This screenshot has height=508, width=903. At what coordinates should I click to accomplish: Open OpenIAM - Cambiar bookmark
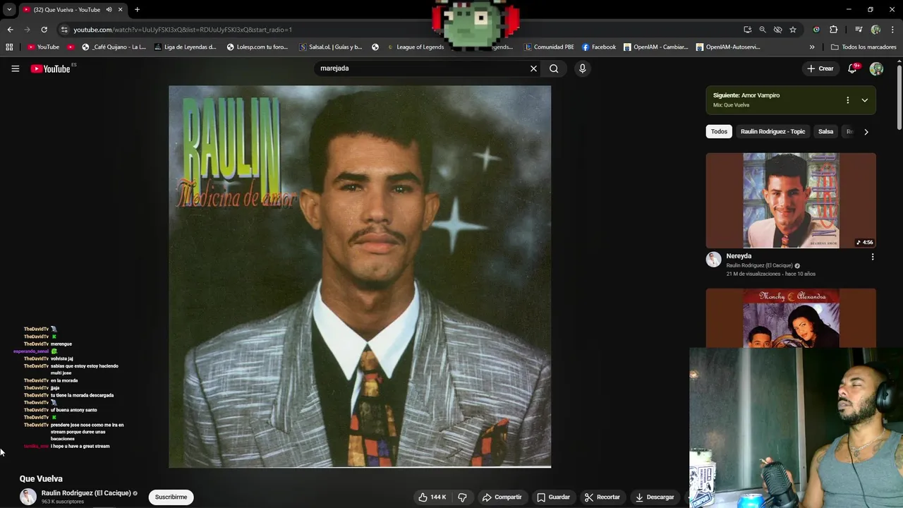(x=655, y=47)
